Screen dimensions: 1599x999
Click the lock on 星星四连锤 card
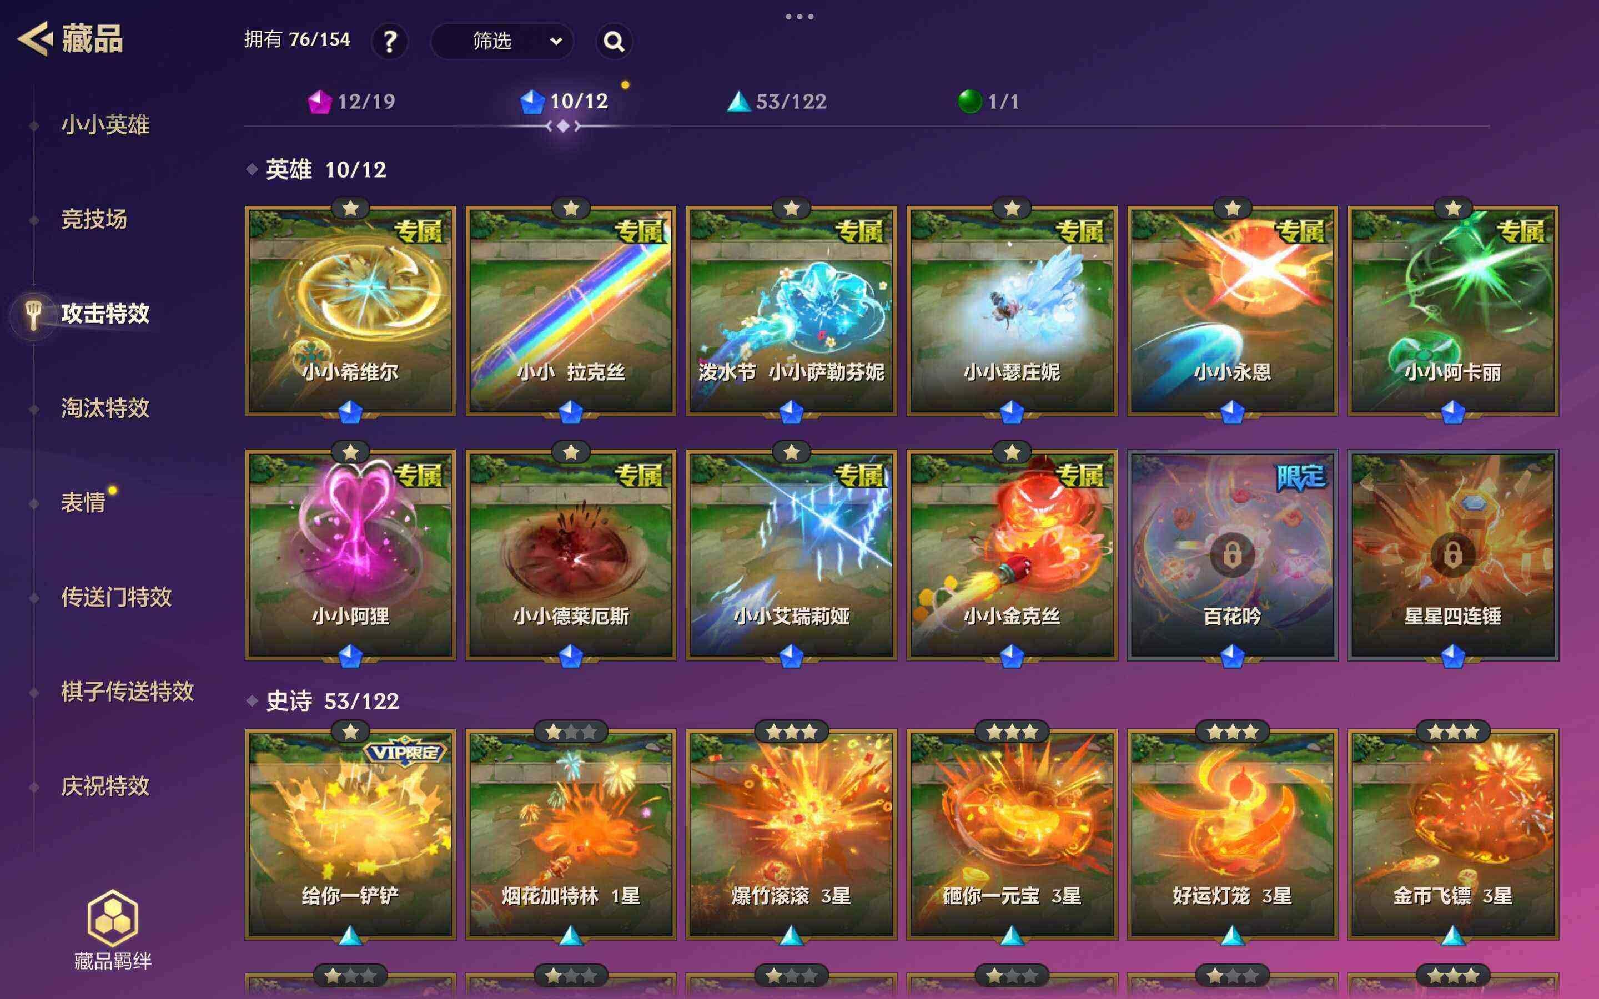[1452, 555]
